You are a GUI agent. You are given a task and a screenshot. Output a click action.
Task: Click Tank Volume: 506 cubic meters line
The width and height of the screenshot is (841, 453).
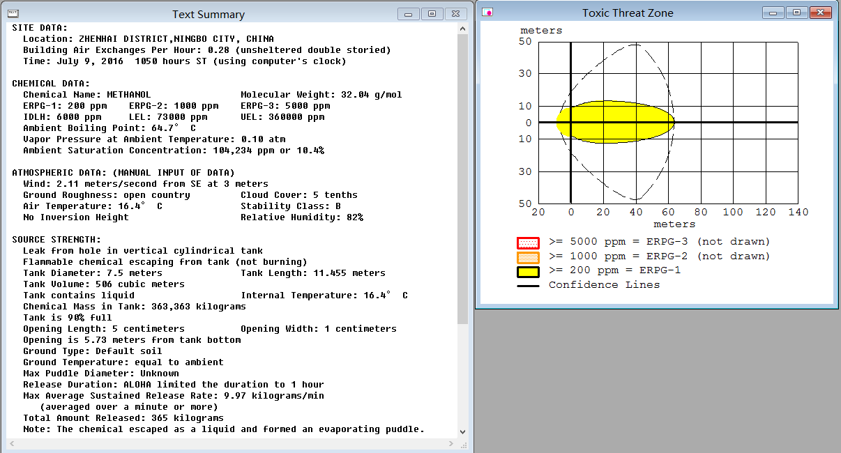click(x=104, y=284)
